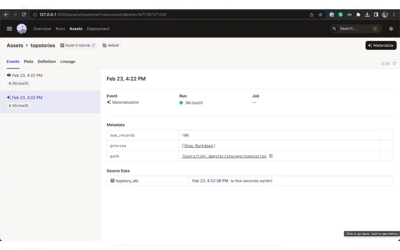This screenshot has width=400, height=250.
Task: Click the Dagster logo icon
Action: [x=22, y=29]
